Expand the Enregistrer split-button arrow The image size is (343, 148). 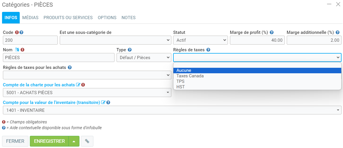(74, 141)
